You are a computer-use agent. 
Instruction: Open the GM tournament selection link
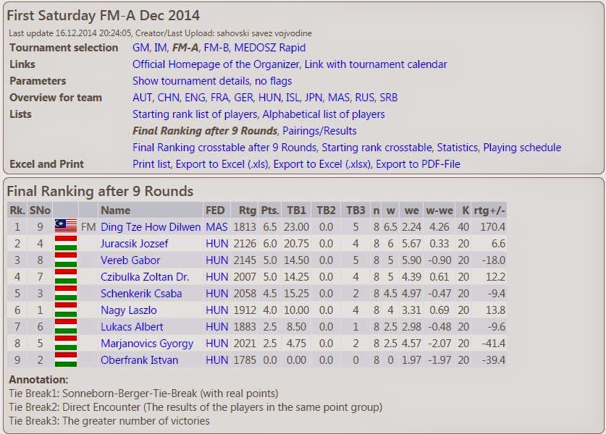coord(140,48)
